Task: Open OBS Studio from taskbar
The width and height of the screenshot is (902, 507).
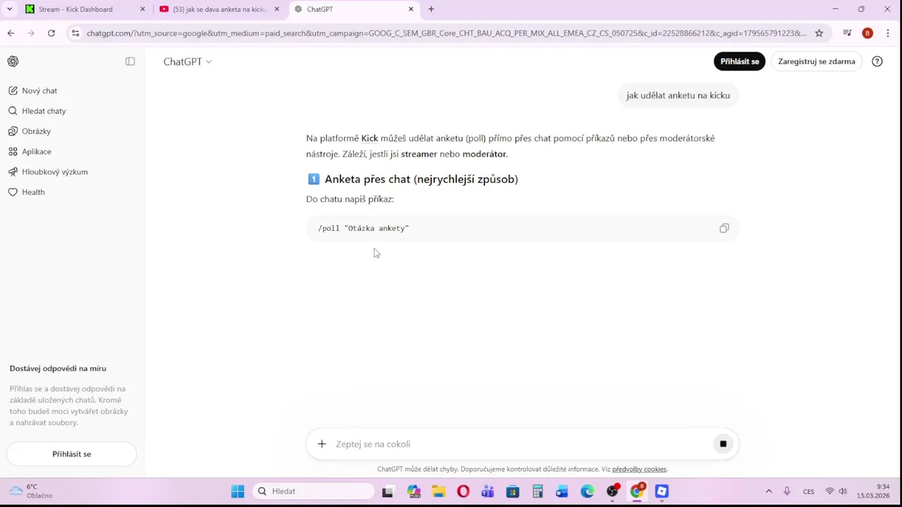Action: [612, 492]
